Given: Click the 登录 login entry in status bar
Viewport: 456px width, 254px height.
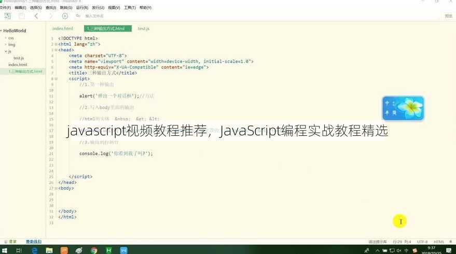Looking at the screenshot, I should 10,242.
